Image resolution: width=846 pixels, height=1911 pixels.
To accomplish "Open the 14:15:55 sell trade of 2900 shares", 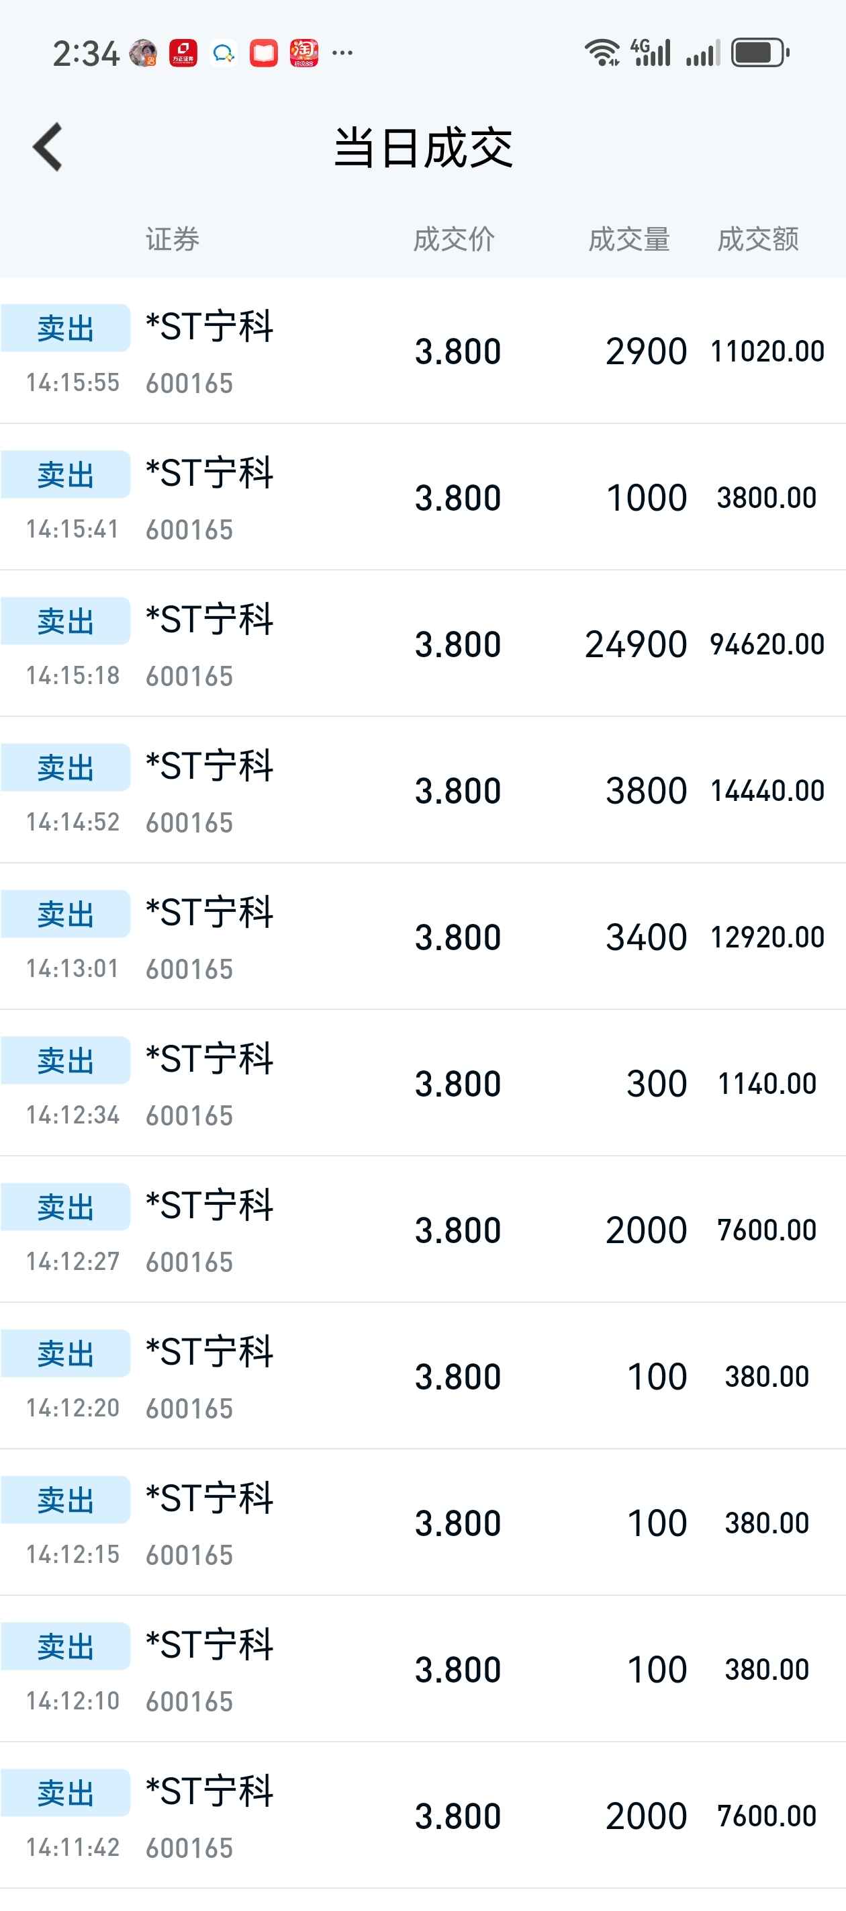I will click(x=422, y=351).
